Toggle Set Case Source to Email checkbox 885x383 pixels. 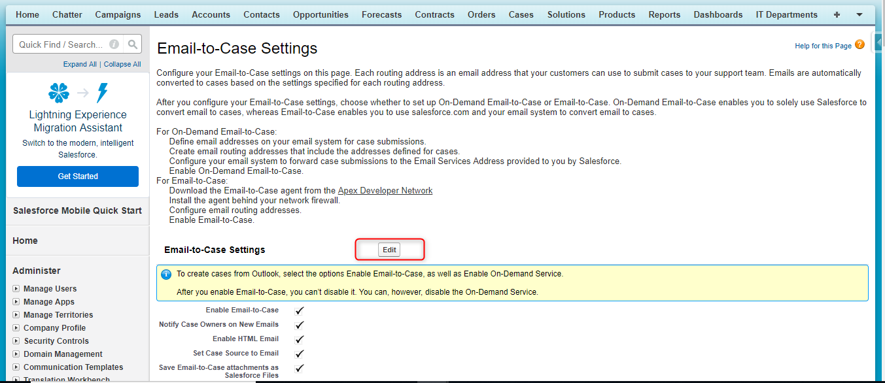coord(300,354)
